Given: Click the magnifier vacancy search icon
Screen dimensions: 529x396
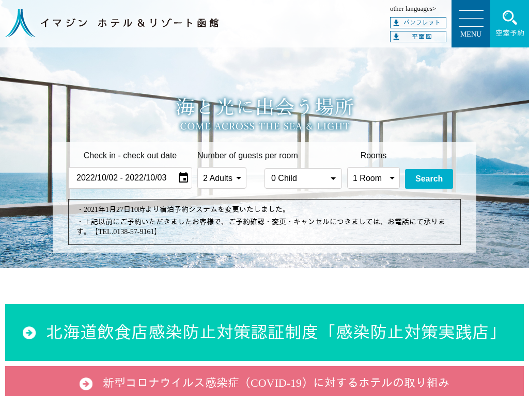Looking at the screenshot, I should point(509,18).
